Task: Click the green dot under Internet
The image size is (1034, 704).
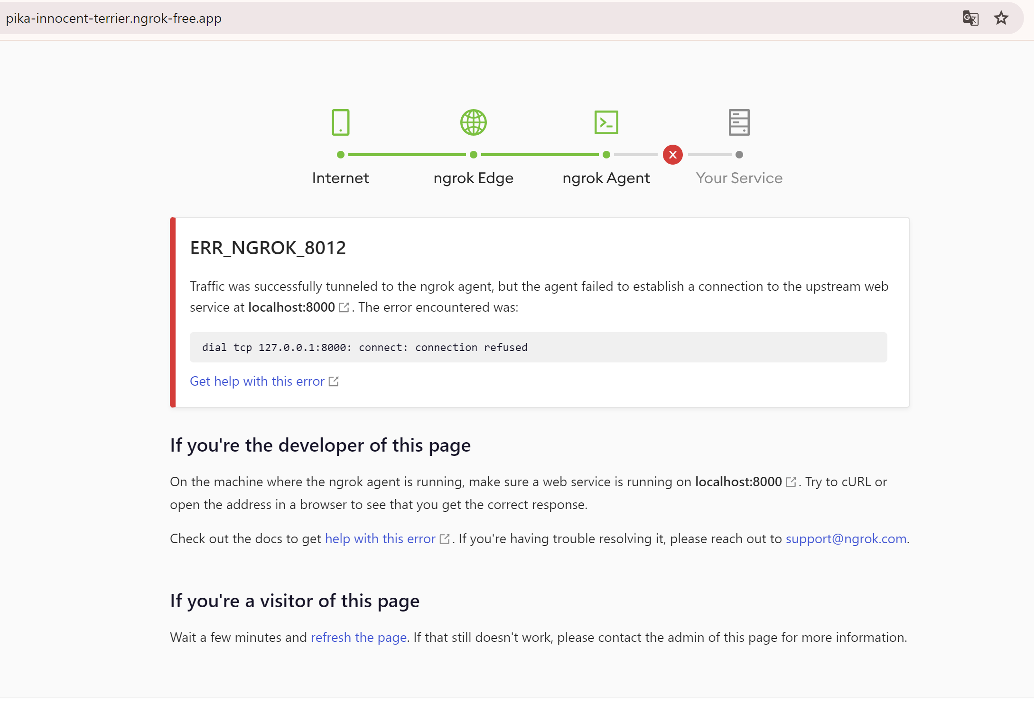Action: click(340, 155)
